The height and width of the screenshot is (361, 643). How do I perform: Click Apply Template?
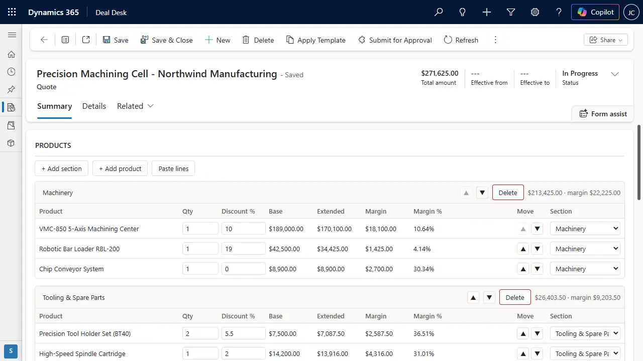pyautogui.click(x=316, y=40)
